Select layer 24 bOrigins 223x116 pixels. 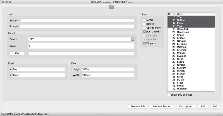tap(191, 44)
